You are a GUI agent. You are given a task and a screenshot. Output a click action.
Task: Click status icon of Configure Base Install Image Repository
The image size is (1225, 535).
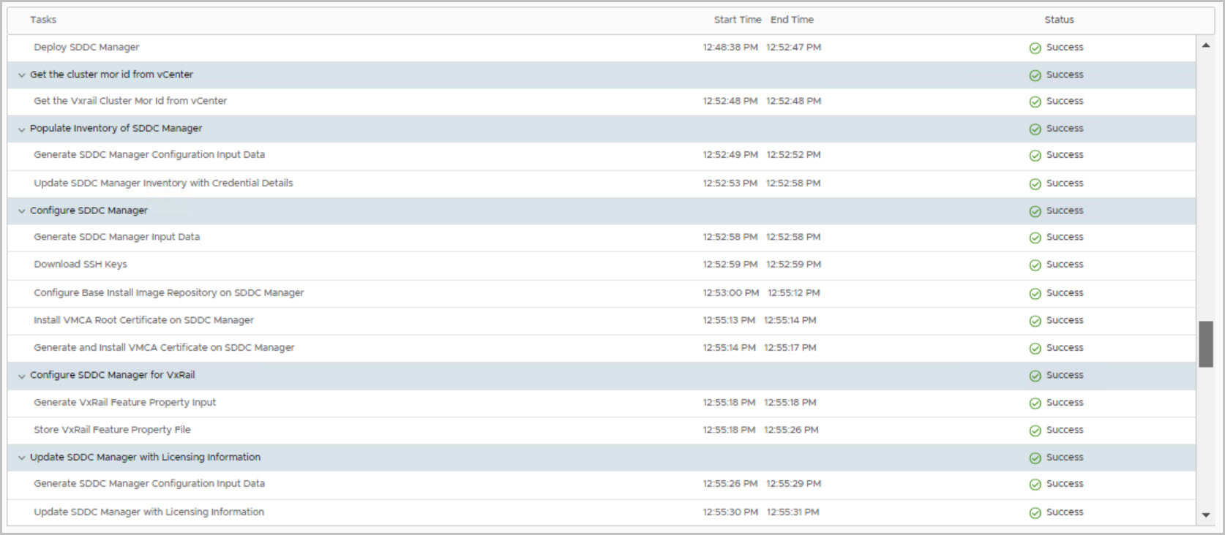point(1035,294)
